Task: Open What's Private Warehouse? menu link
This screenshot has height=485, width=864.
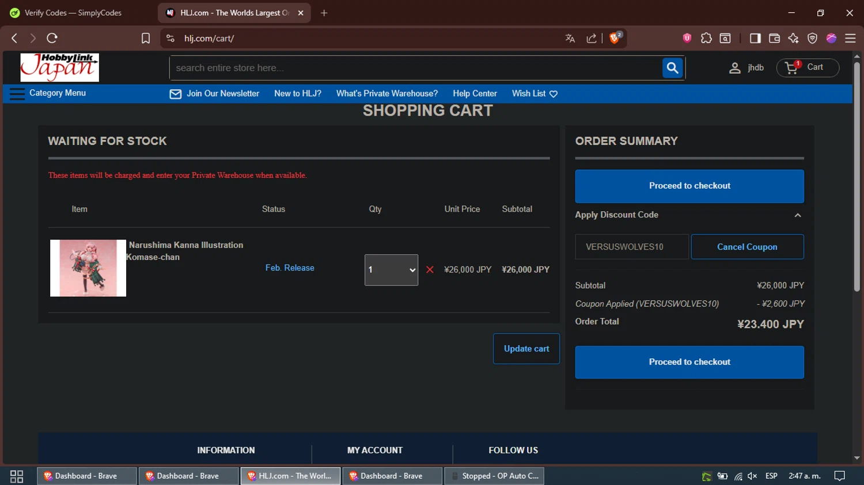Action: tap(387, 94)
